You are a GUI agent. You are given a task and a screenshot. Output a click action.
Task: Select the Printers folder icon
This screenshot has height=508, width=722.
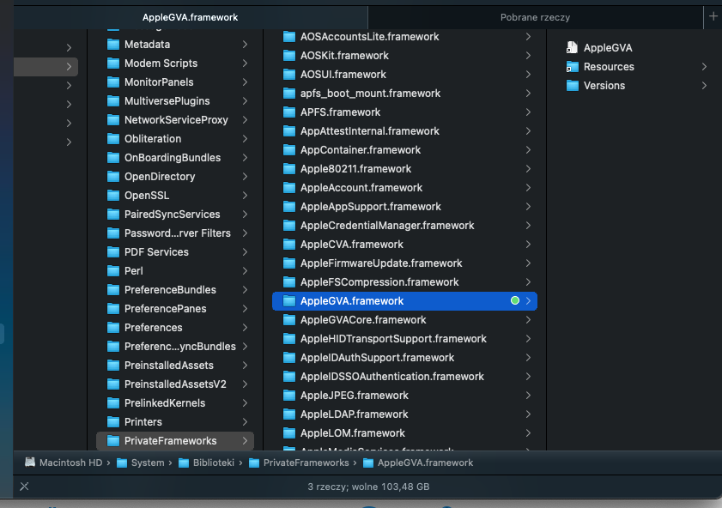(113, 421)
